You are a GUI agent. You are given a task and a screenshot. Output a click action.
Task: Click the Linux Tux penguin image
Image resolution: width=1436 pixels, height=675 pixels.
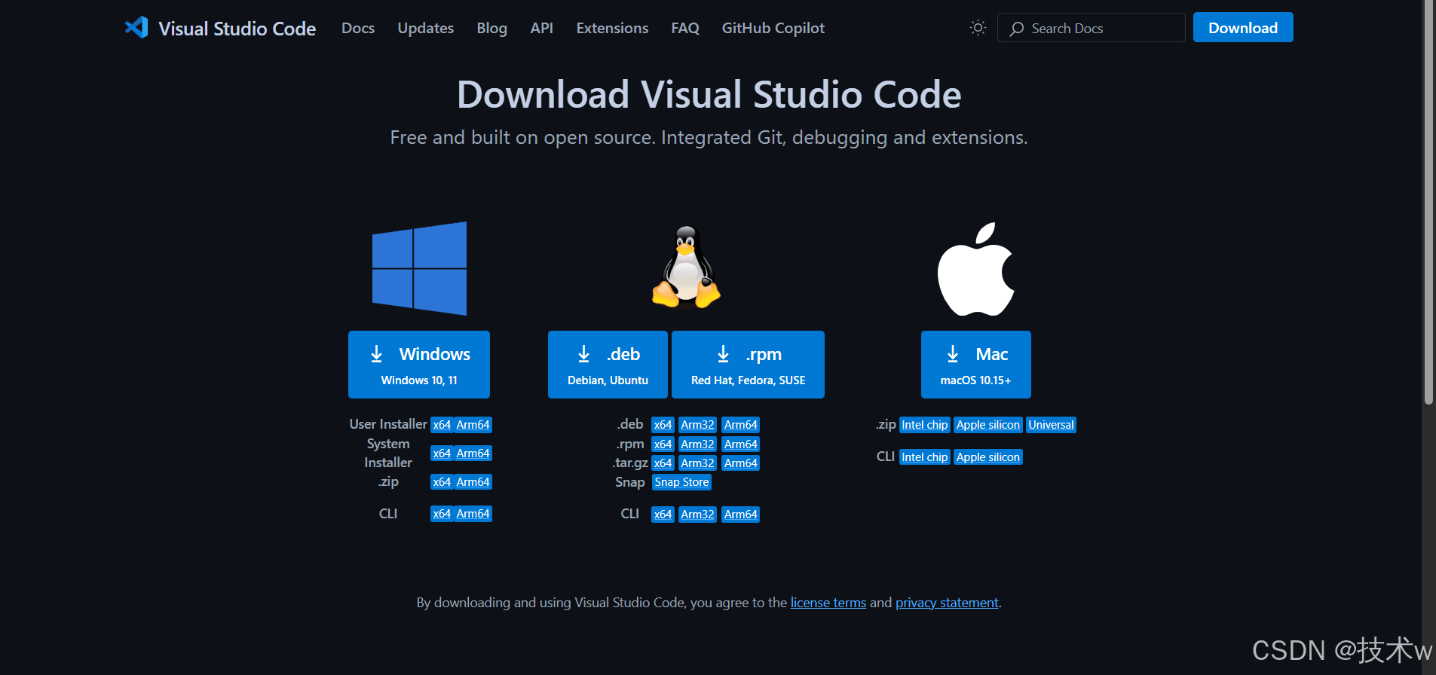(x=686, y=267)
